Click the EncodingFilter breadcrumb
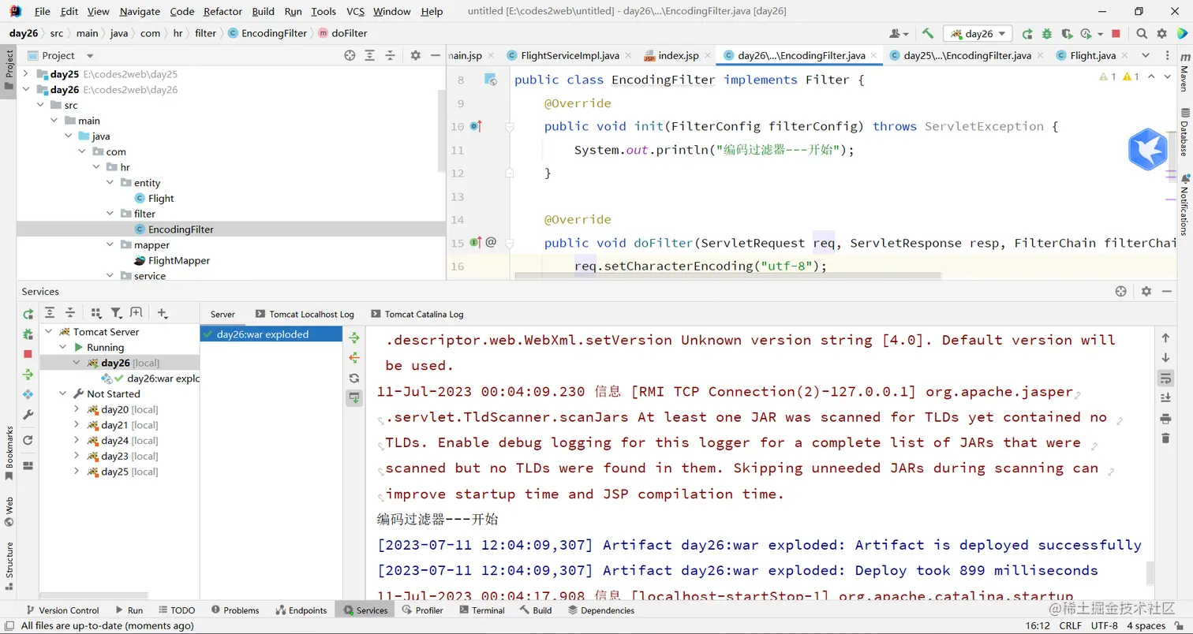1193x634 pixels. coord(267,33)
